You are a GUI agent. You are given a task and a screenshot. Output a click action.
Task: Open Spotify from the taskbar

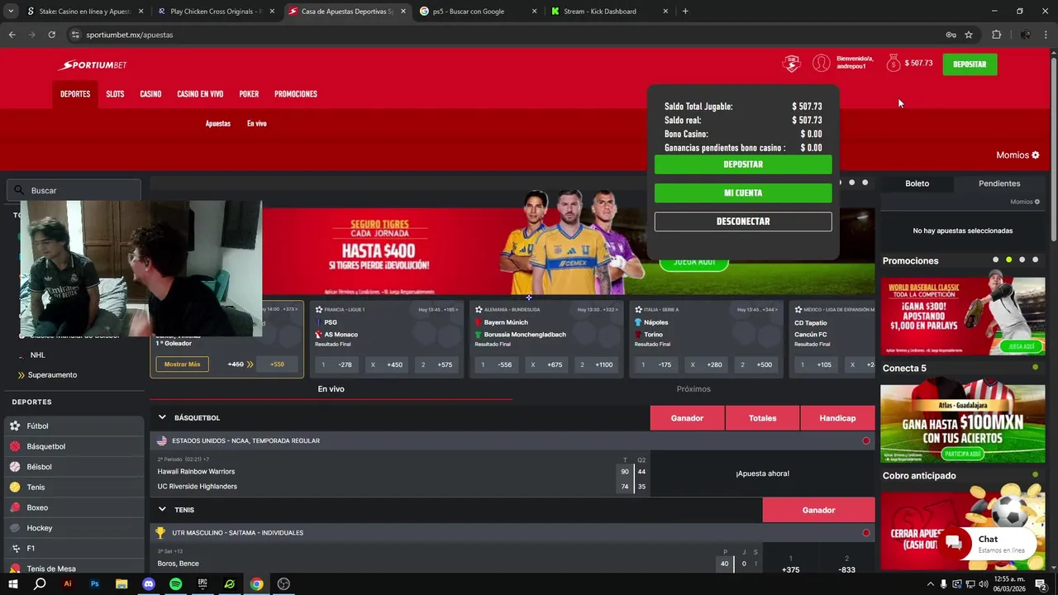click(x=175, y=583)
